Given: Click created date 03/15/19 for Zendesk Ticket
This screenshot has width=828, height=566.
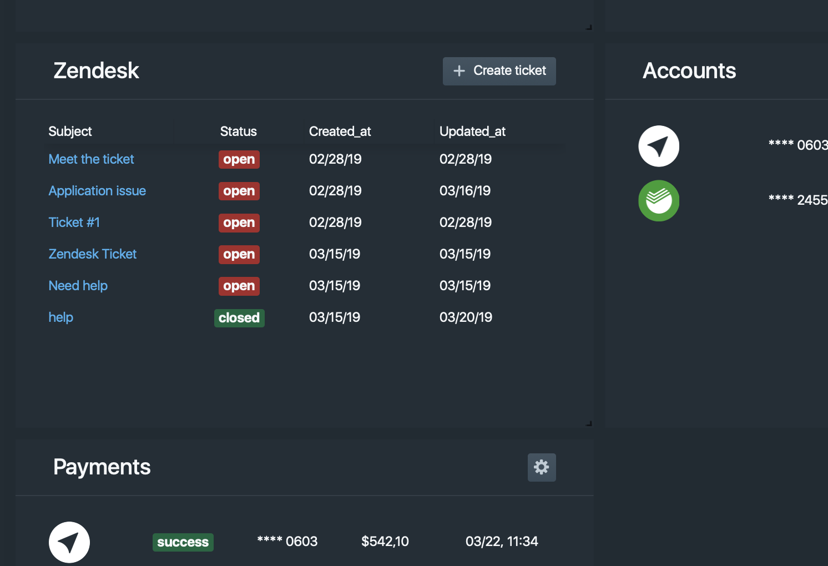Looking at the screenshot, I should [335, 254].
